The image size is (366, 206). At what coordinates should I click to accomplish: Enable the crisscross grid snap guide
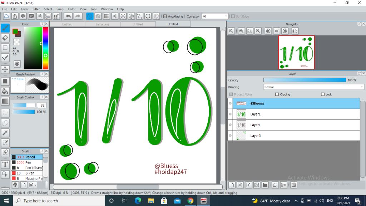[106, 16]
